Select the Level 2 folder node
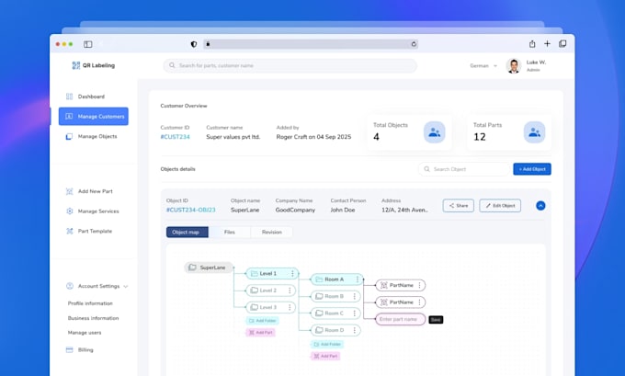The width and height of the screenshot is (625, 376). (x=270, y=291)
